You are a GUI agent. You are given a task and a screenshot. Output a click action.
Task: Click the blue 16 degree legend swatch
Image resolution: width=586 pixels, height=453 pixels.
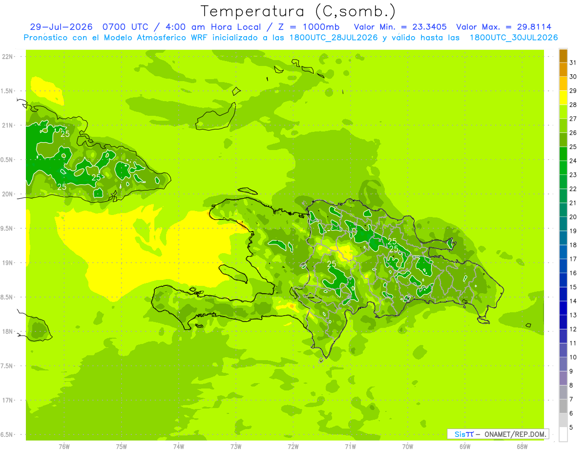563,266
